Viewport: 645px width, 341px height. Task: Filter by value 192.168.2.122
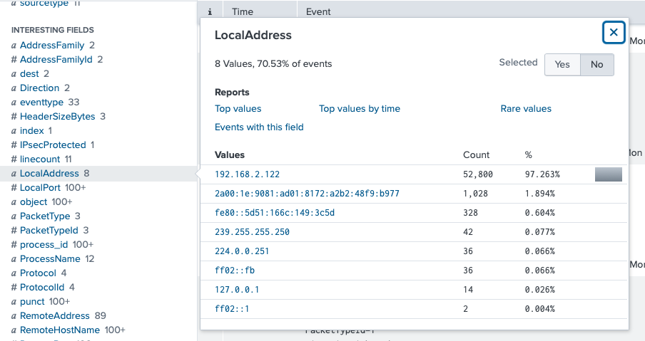[247, 174]
